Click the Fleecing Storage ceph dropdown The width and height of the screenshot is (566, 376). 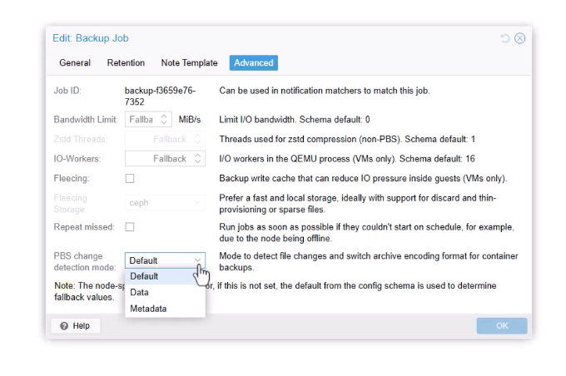[165, 202]
